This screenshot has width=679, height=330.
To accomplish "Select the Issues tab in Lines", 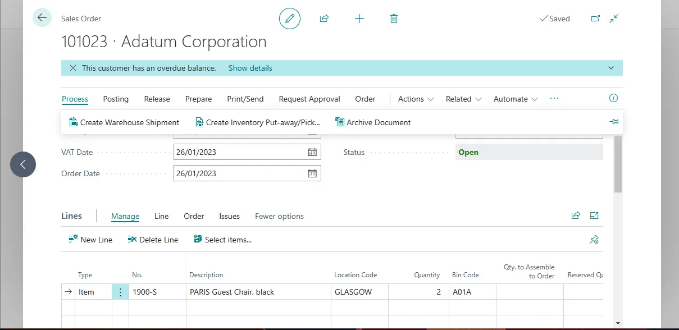I will [229, 216].
